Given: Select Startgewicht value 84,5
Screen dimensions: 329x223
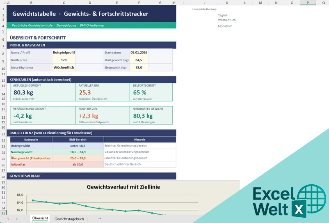Looking at the screenshot, I should (x=139, y=60).
